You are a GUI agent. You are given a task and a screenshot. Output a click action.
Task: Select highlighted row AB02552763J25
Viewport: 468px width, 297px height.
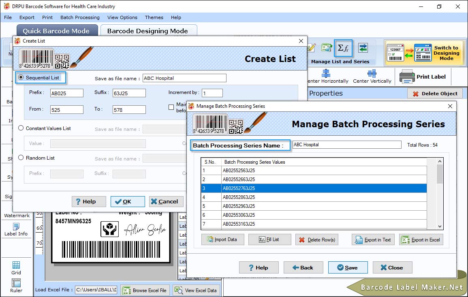pos(314,188)
